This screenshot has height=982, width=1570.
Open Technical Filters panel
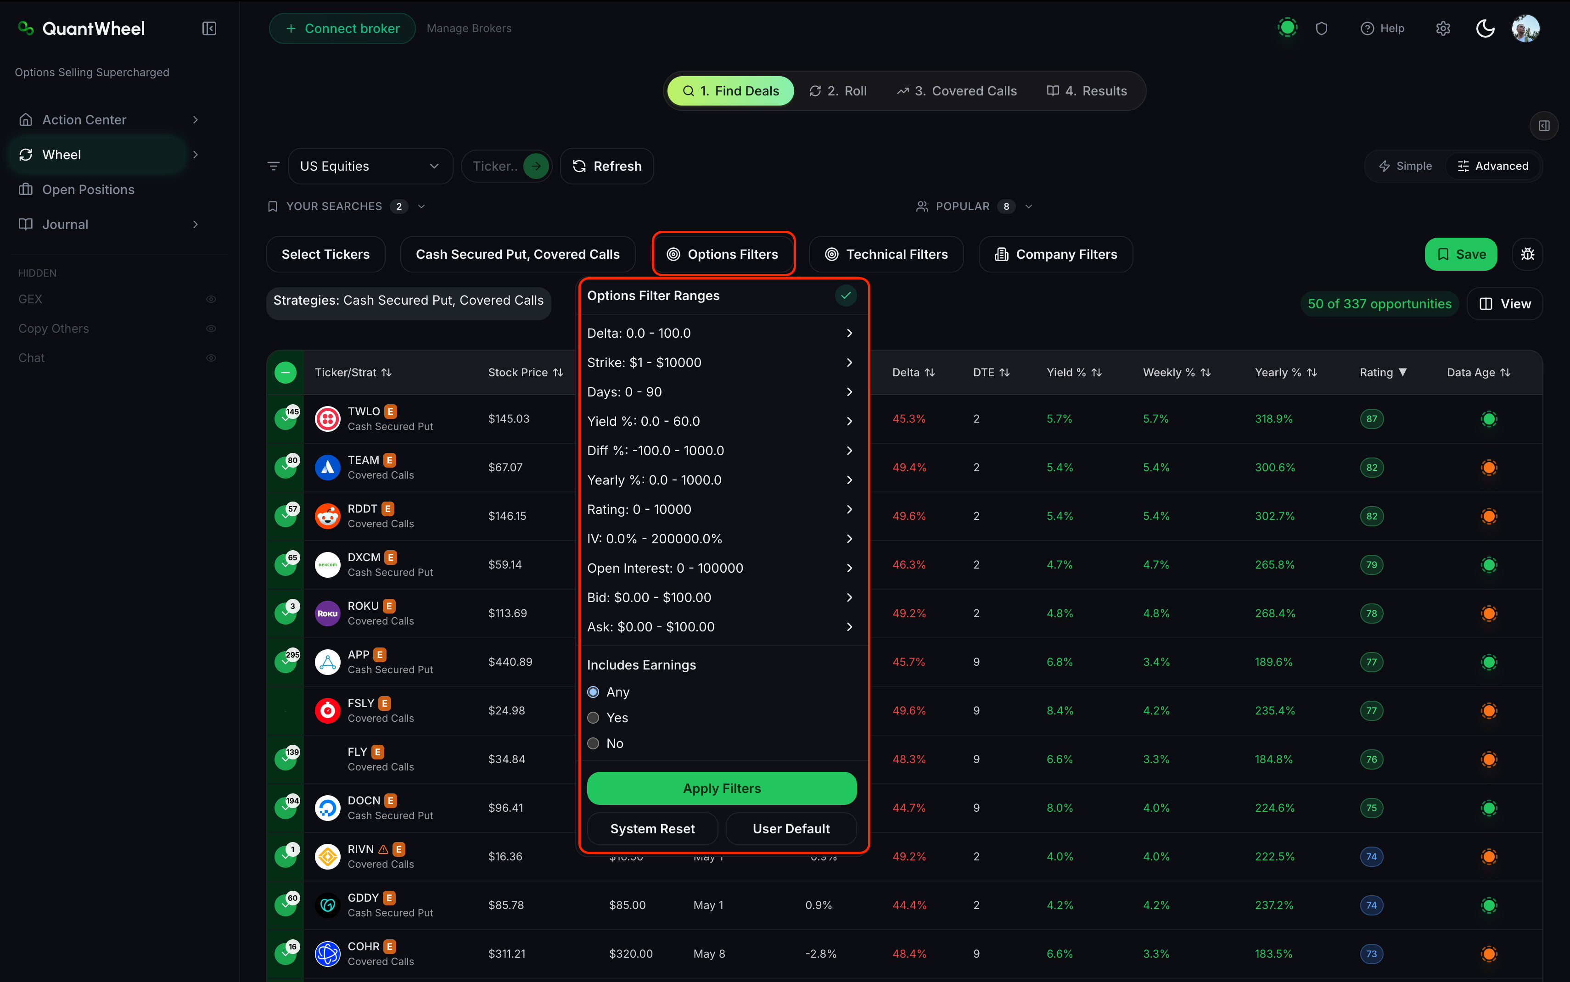[x=886, y=254]
